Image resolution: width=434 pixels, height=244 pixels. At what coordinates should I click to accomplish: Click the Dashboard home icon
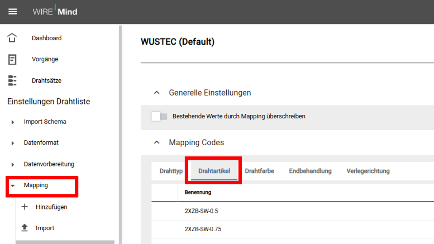[12, 38]
